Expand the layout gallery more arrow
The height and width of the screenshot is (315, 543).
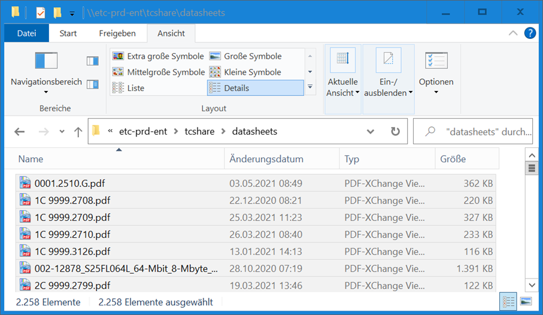(310, 87)
